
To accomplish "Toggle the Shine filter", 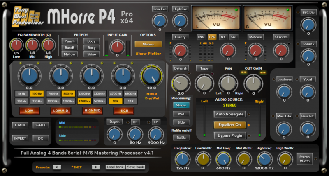I will tap(91, 54).
